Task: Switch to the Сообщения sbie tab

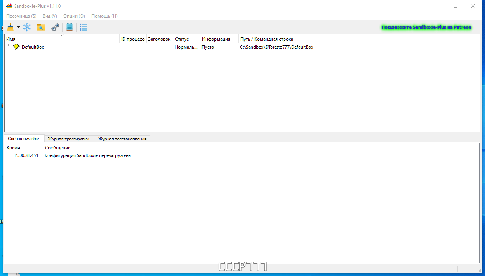Action: pos(23,139)
